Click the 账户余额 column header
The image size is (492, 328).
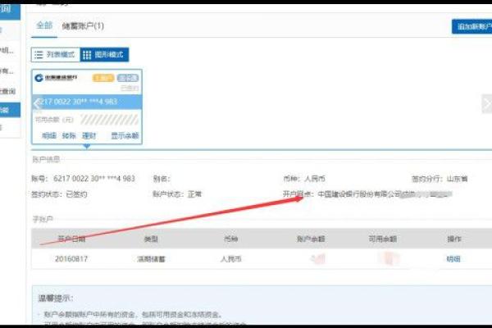point(311,239)
